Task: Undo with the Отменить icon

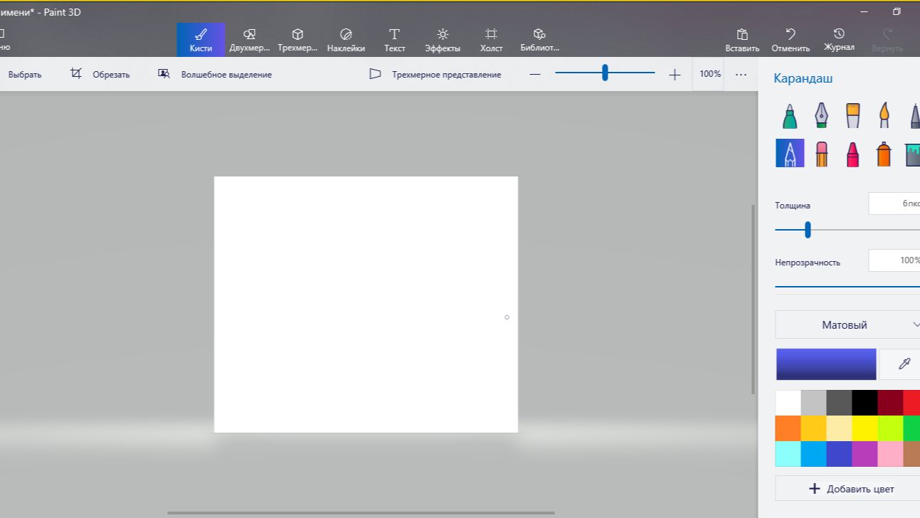Action: [791, 40]
